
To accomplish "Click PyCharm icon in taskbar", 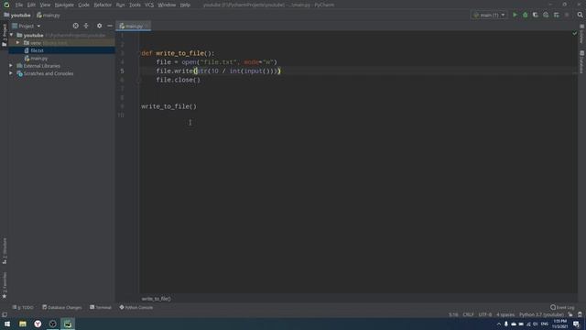I will click(x=68, y=324).
